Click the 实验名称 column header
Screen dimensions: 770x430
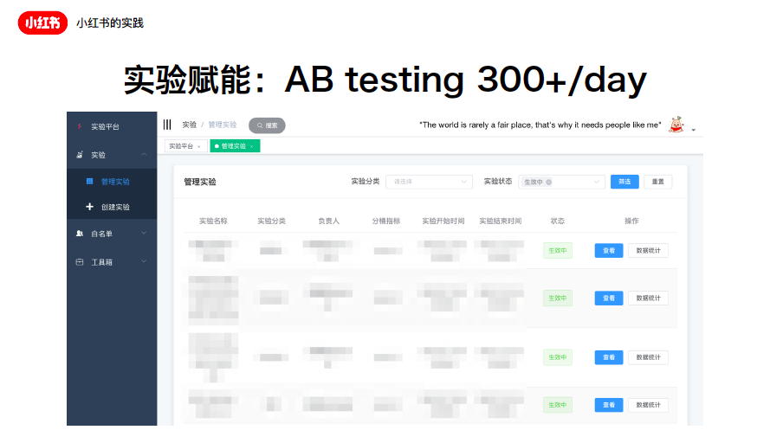(213, 221)
